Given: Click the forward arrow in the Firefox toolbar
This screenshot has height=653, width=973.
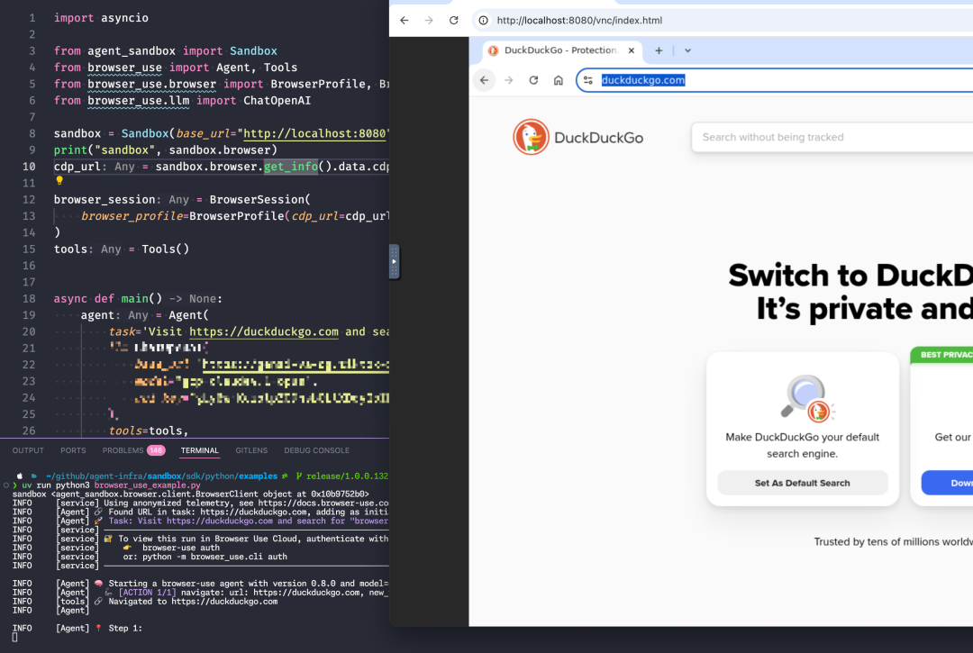Looking at the screenshot, I should coord(509,79).
